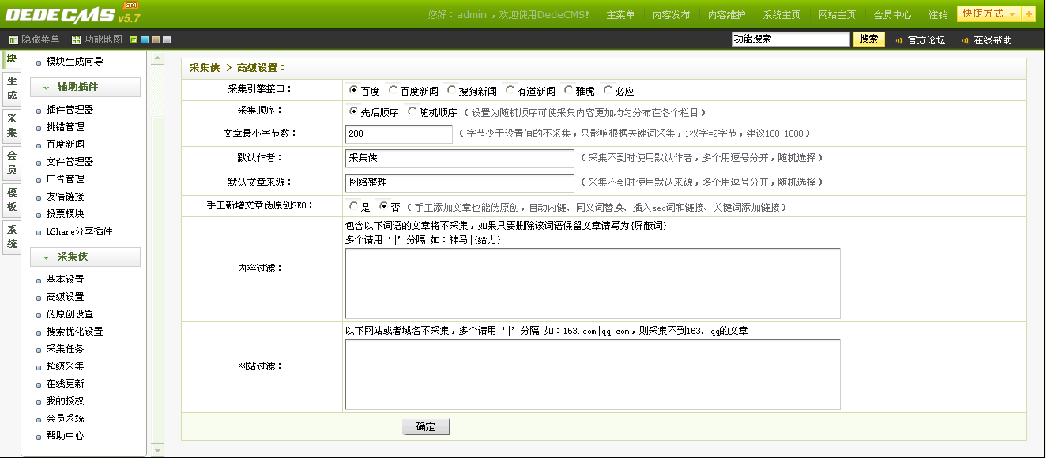The width and height of the screenshot is (1047, 458).
Task: Open 内容发布 in the top menu
Action: [x=672, y=15]
